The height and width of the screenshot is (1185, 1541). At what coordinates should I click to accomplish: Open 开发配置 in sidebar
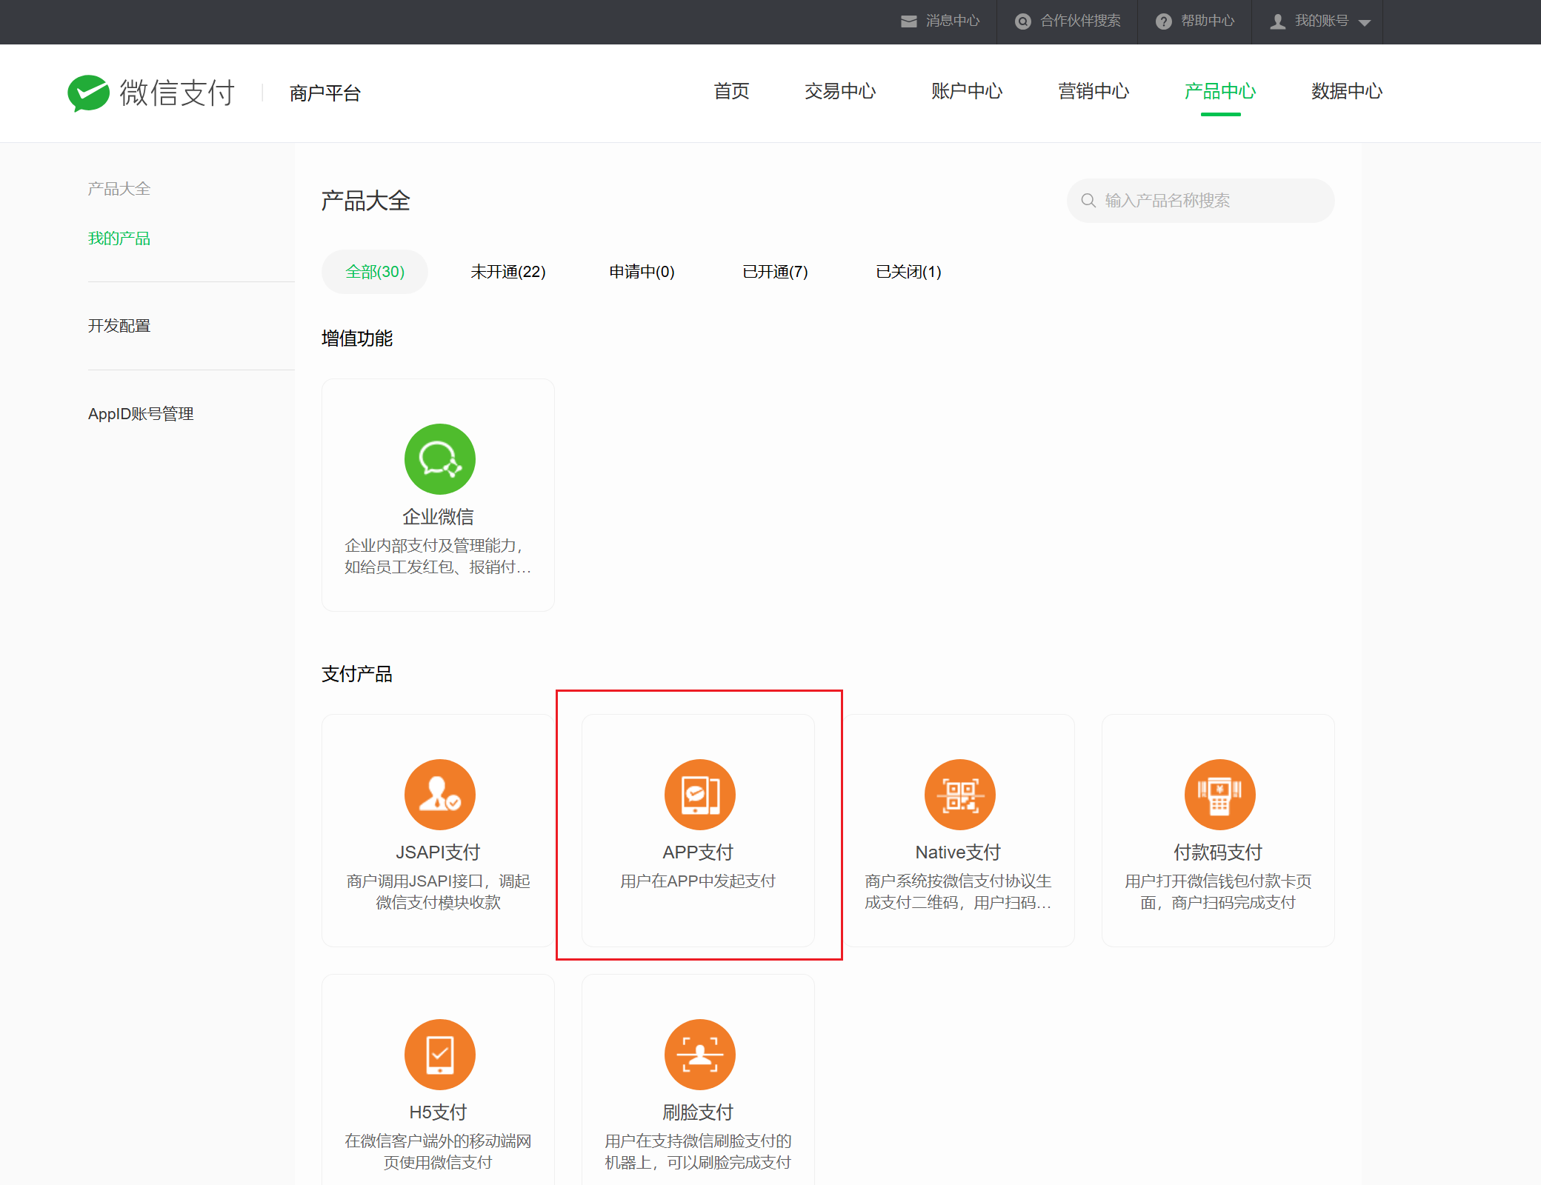(x=119, y=326)
